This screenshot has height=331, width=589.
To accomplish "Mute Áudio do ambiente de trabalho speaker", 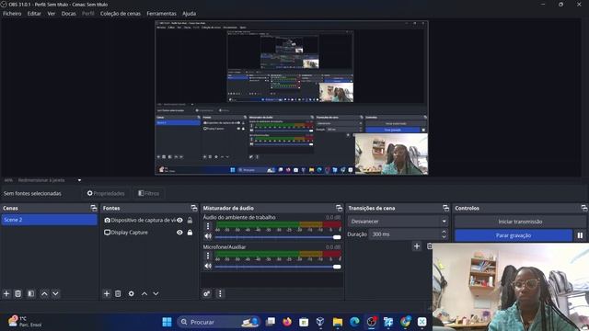I will coord(208,236).
